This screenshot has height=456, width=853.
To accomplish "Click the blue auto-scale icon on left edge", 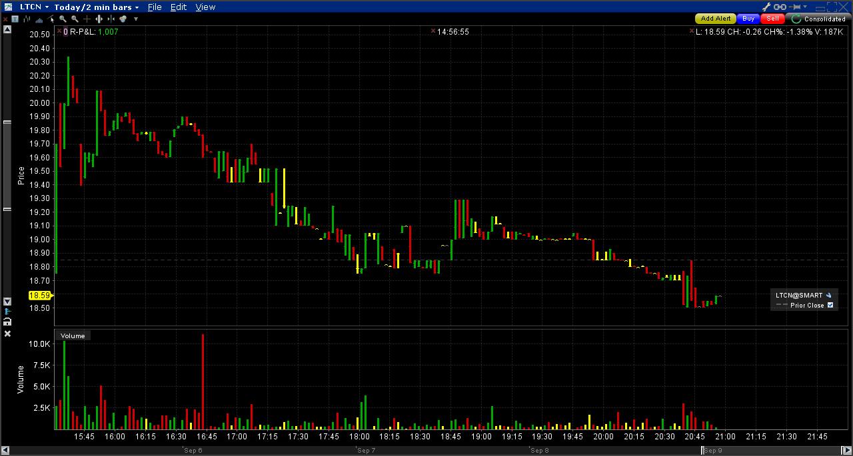I will (x=7, y=312).
